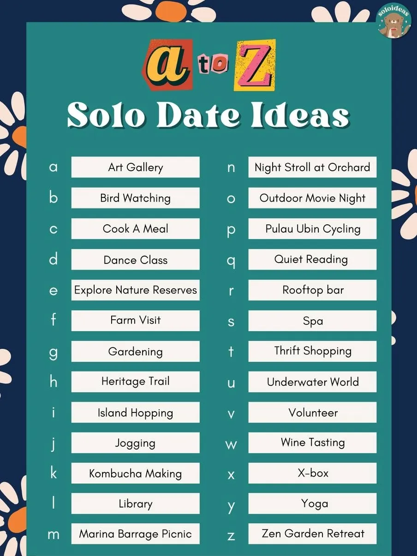Click the letter 'q' label
This screenshot has height=556, width=417.
(x=231, y=261)
